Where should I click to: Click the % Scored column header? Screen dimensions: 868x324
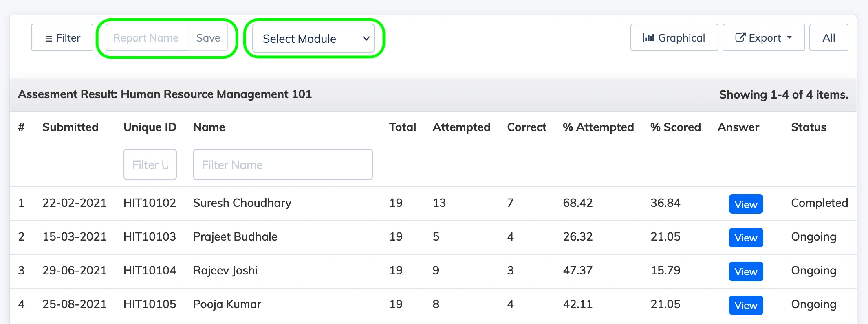pos(676,127)
